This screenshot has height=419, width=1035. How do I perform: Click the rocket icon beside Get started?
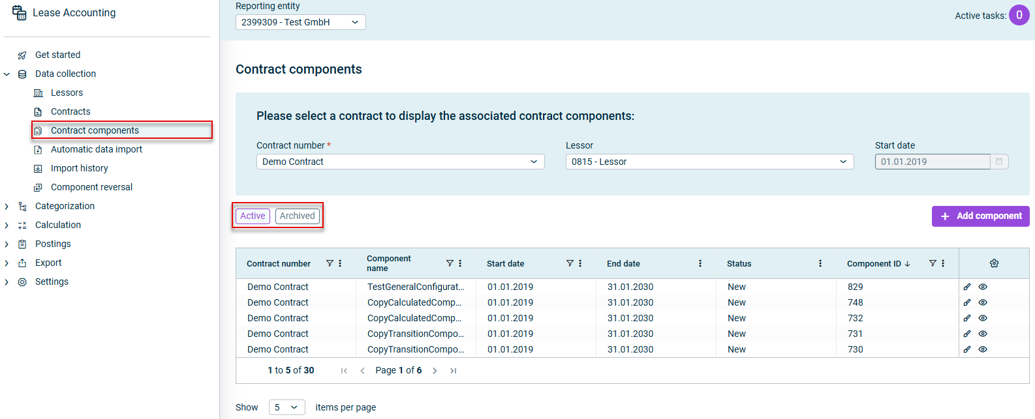(x=22, y=55)
